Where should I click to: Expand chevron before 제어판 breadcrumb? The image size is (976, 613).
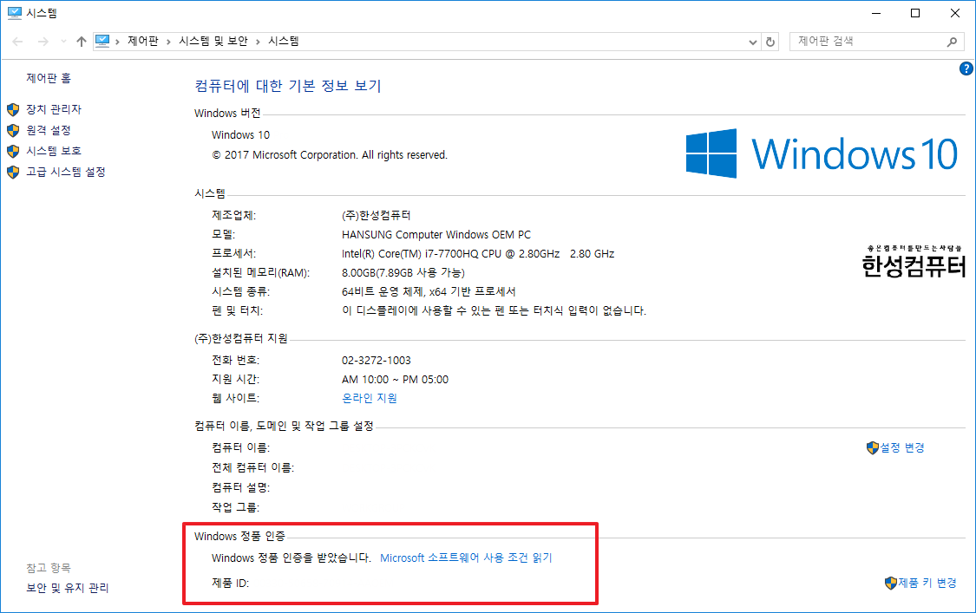tap(117, 42)
